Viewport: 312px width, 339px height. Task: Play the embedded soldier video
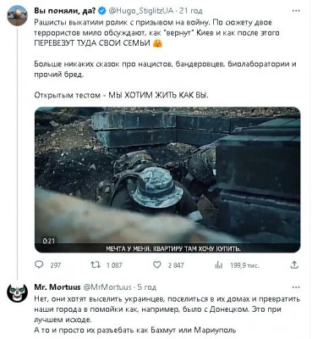pos(167,180)
